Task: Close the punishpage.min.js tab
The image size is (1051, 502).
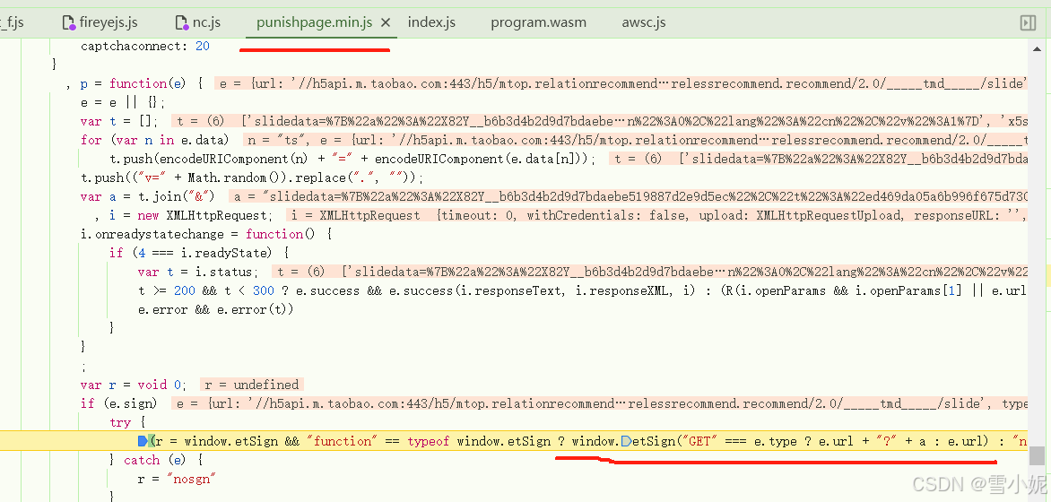Action: 386,22
